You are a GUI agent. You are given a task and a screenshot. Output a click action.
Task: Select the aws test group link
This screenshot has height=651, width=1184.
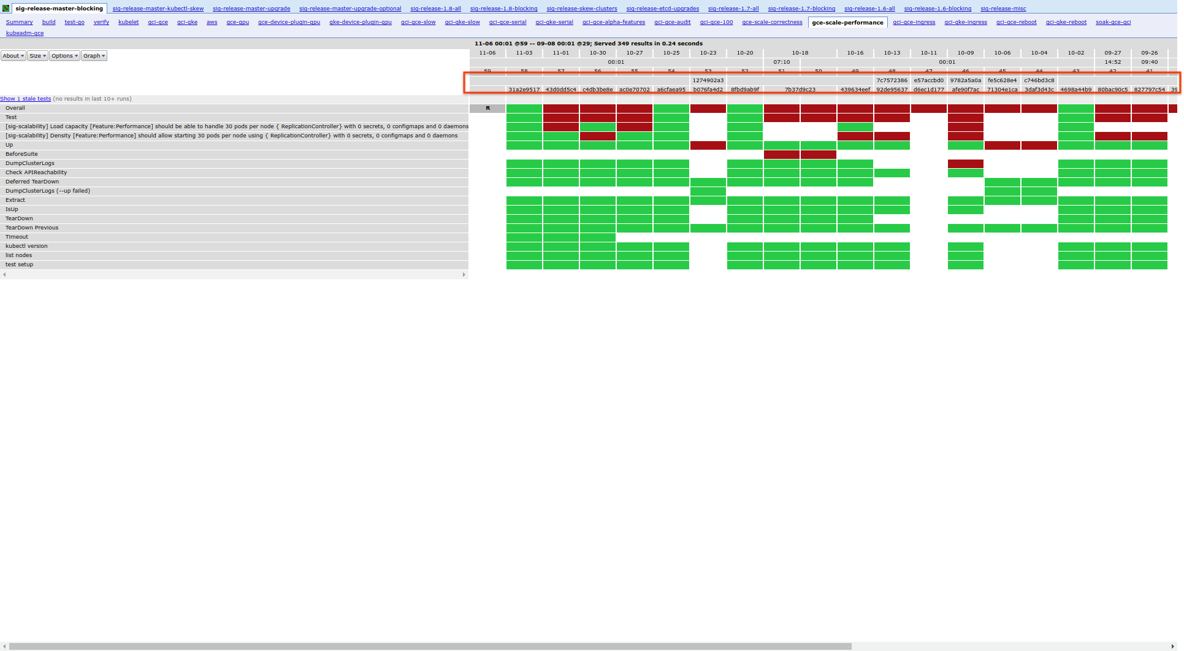(212, 22)
